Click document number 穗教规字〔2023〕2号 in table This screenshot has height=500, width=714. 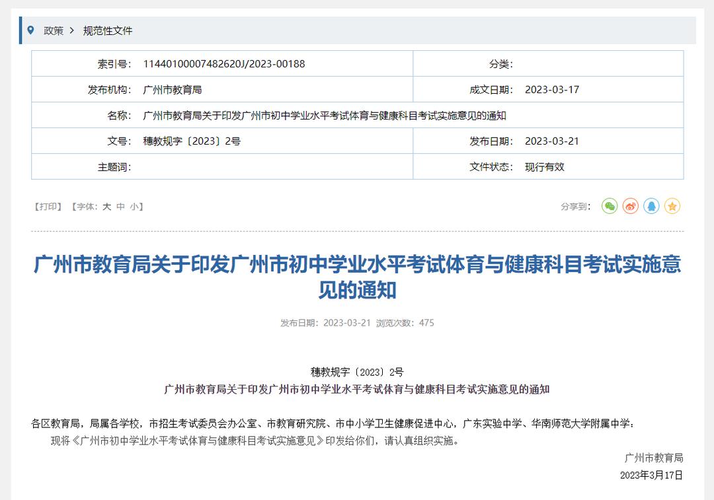(192, 141)
